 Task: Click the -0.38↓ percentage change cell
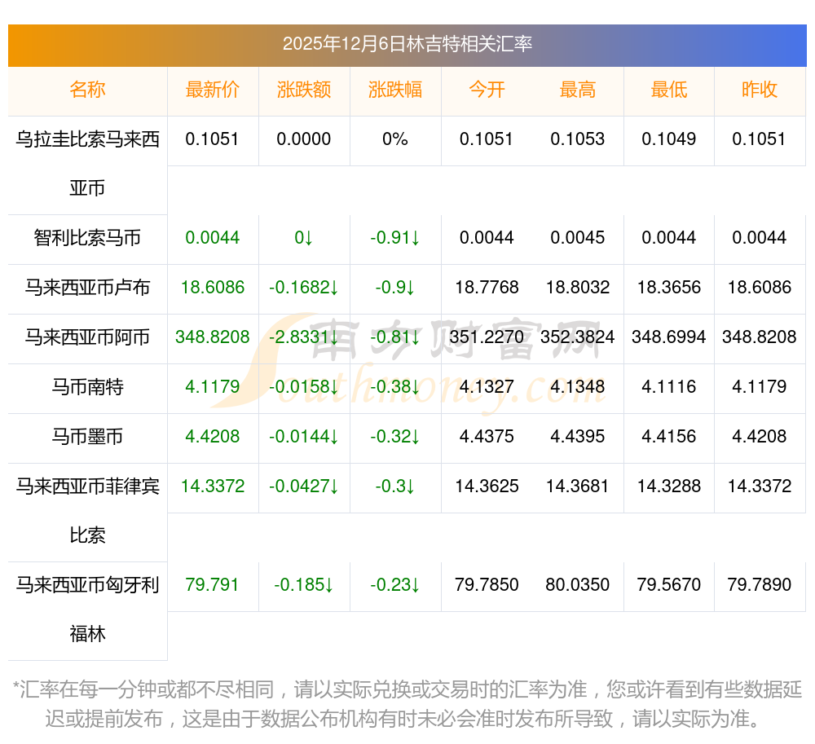pos(395,387)
